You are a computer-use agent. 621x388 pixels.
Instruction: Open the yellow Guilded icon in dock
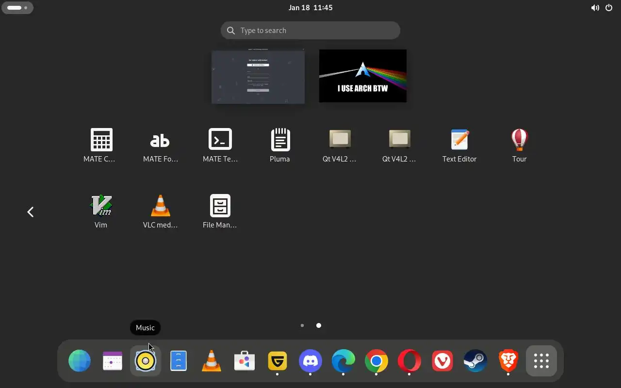pos(278,361)
